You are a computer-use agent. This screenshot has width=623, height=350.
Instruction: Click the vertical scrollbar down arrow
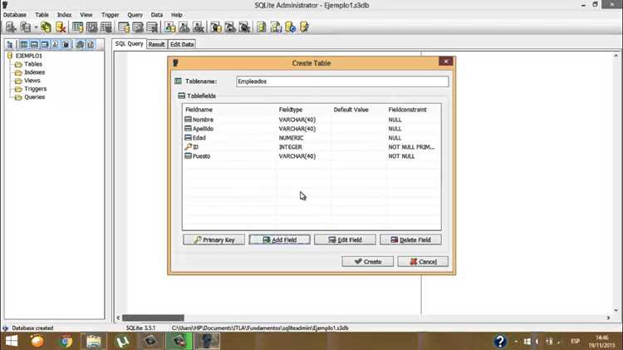(x=616, y=310)
